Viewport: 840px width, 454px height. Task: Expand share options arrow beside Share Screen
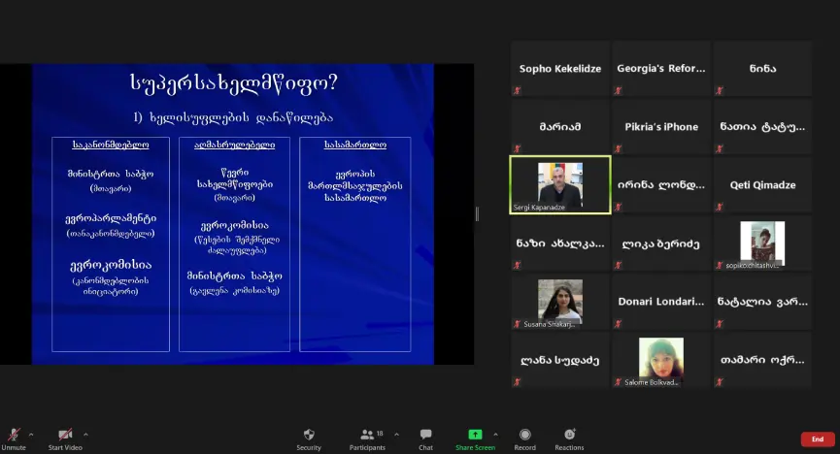pyautogui.click(x=495, y=434)
